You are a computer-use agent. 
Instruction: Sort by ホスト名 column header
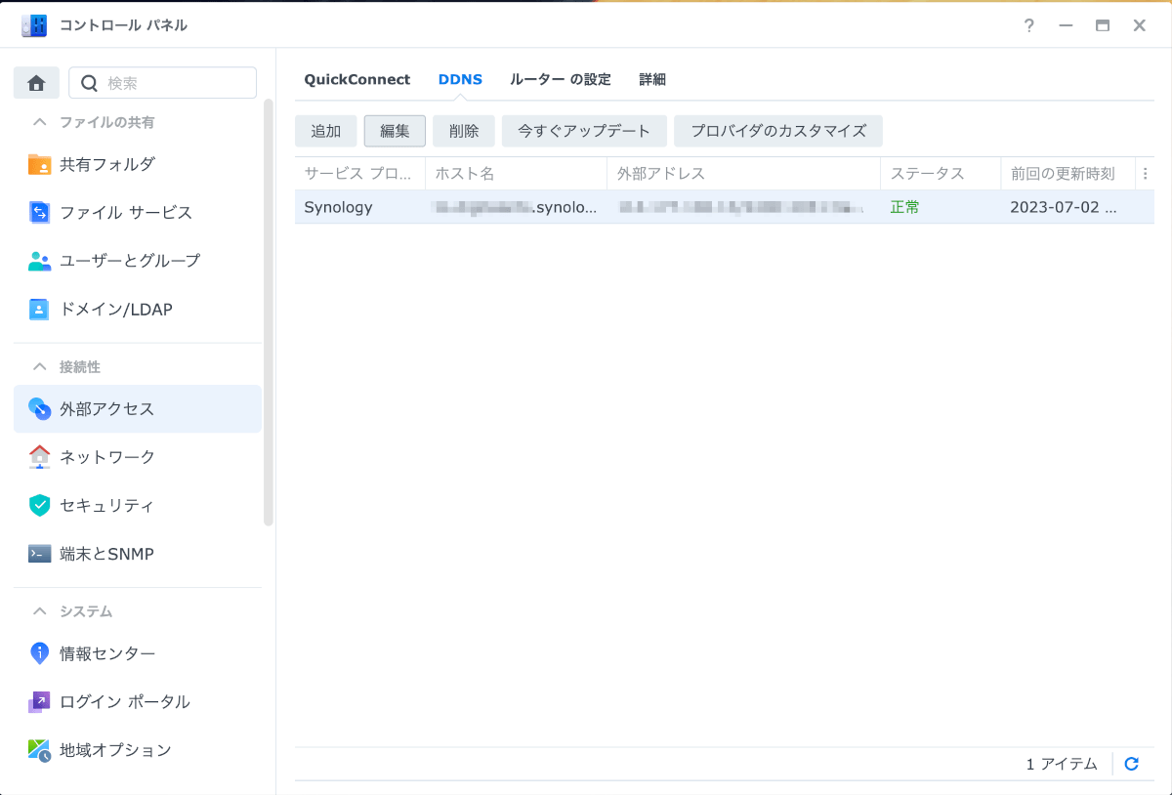[x=516, y=174]
